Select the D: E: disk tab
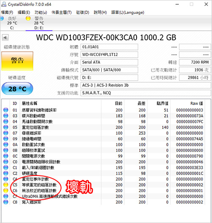The width and height of the screenshot is (212, 223). (39, 23)
